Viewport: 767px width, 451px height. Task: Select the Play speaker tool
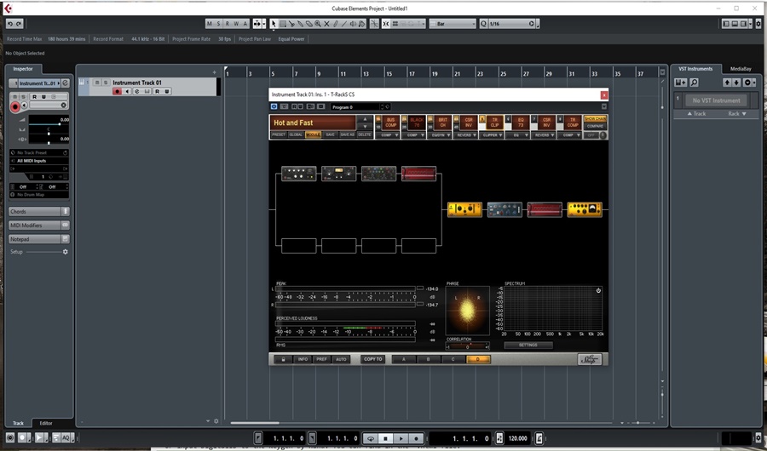353,24
